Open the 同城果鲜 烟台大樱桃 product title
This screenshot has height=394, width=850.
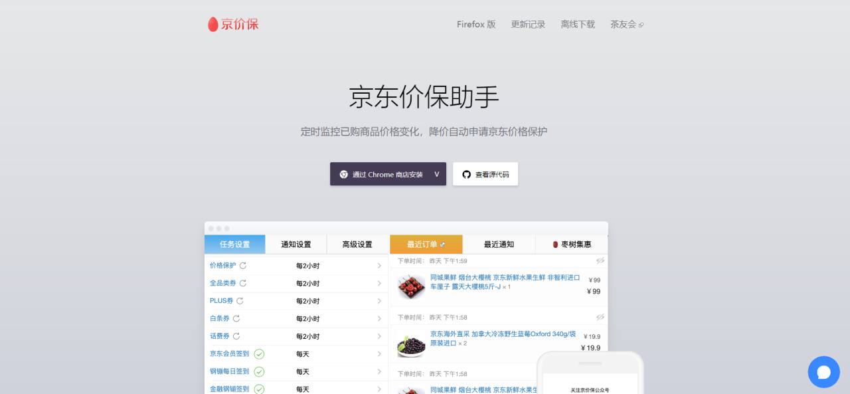(505, 282)
